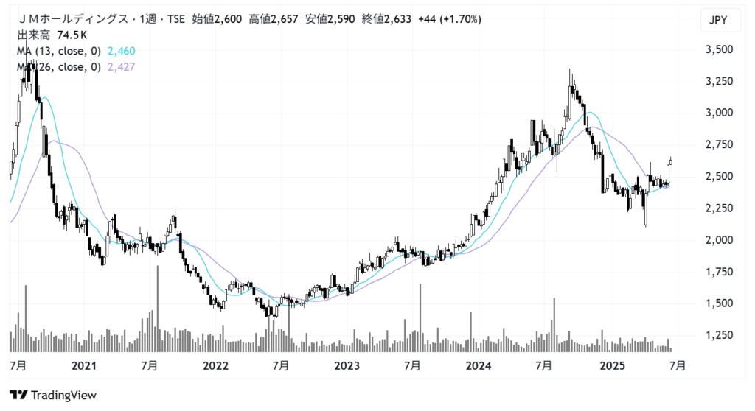The height and width of the screenshot is (411, 755).
Task: Click the 安値2,590 low price
Action: 330,19
